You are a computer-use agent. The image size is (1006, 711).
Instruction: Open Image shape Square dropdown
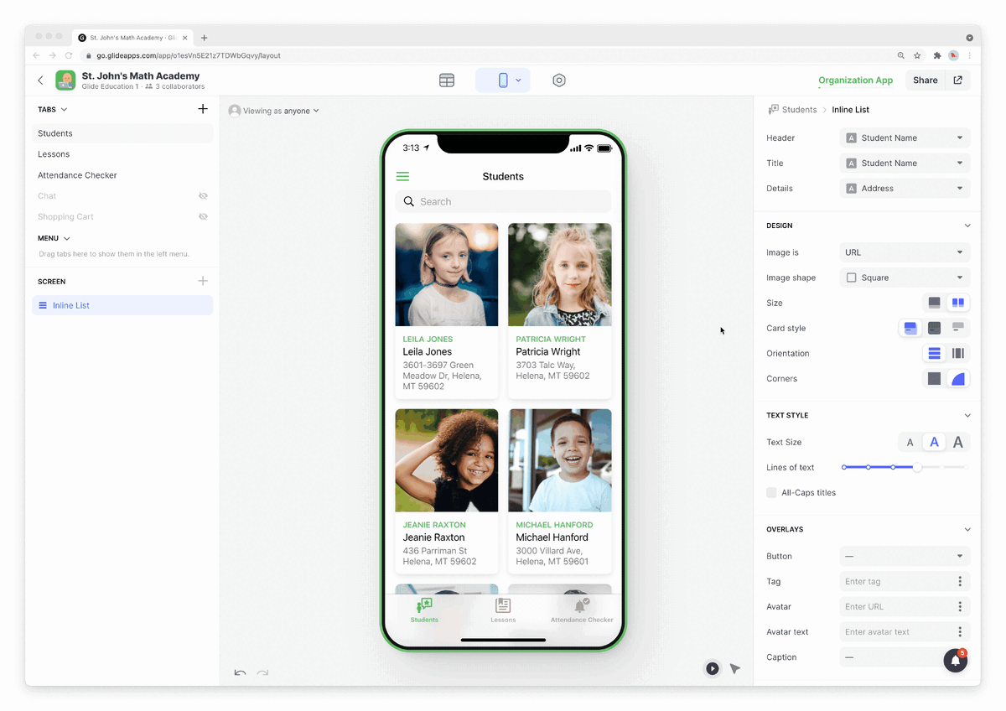905,278
